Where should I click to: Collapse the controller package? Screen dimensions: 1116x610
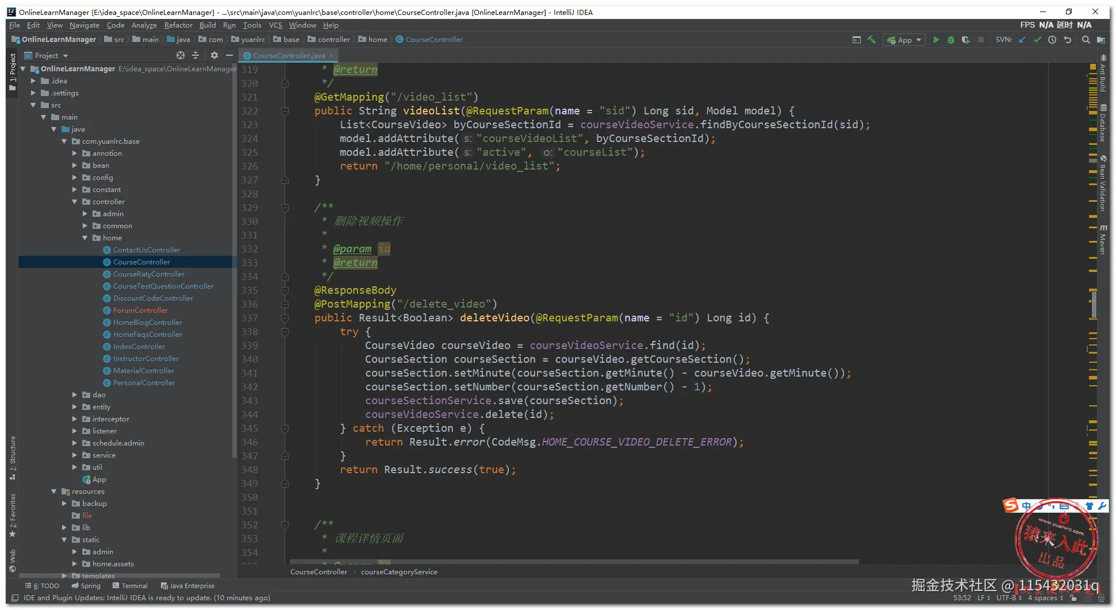pos(75,202)
